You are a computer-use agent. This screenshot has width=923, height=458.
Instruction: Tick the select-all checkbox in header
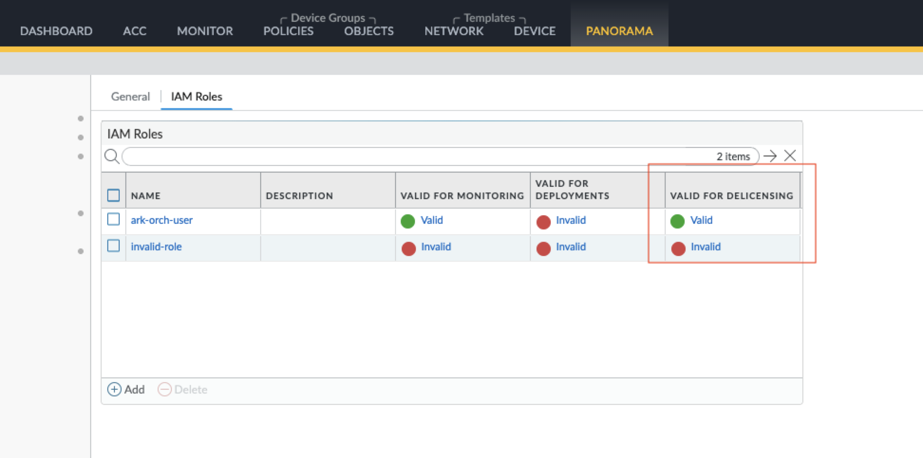[113, 195]
